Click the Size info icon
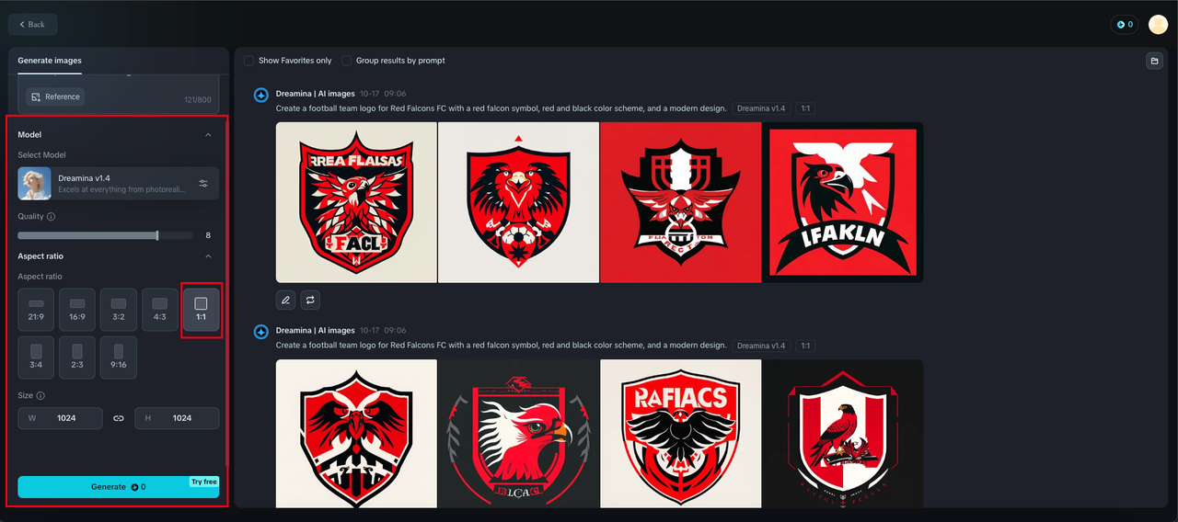 40,396
